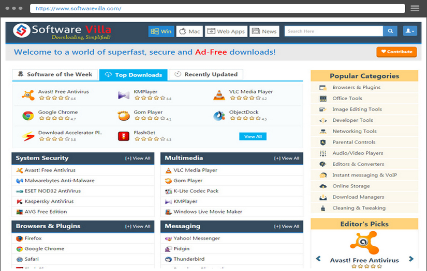The height and width of the screenshot is (271, 427).
Task: Click the Audio/Video Players category icon
Action: (x=323, y=153)
